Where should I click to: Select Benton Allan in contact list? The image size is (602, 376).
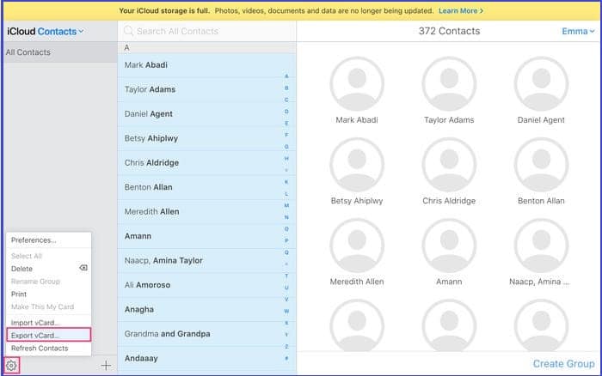(x=206, y=187)
